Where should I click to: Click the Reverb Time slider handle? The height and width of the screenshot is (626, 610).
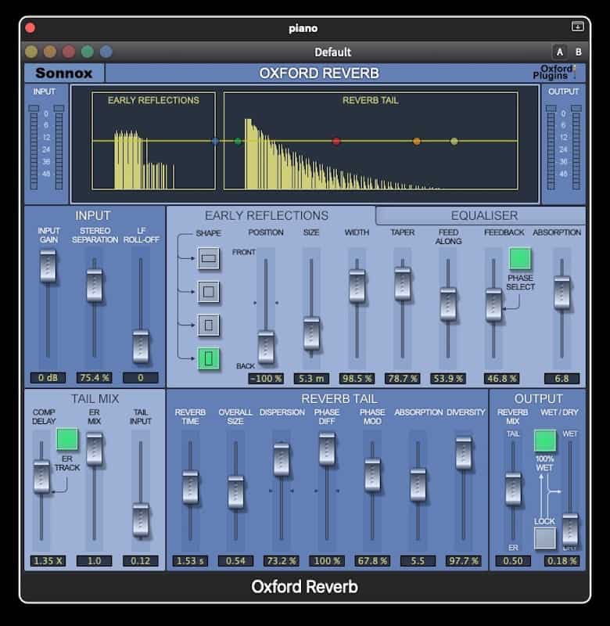click(190, 487)
